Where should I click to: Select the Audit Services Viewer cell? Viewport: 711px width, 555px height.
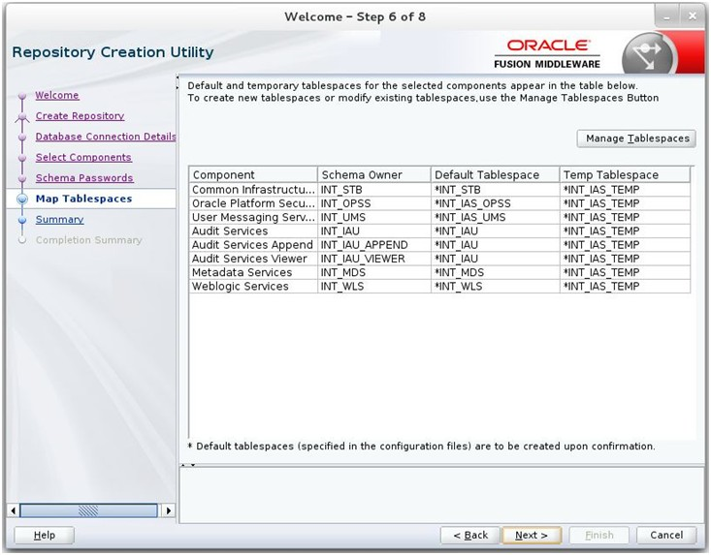click(253, 259)
